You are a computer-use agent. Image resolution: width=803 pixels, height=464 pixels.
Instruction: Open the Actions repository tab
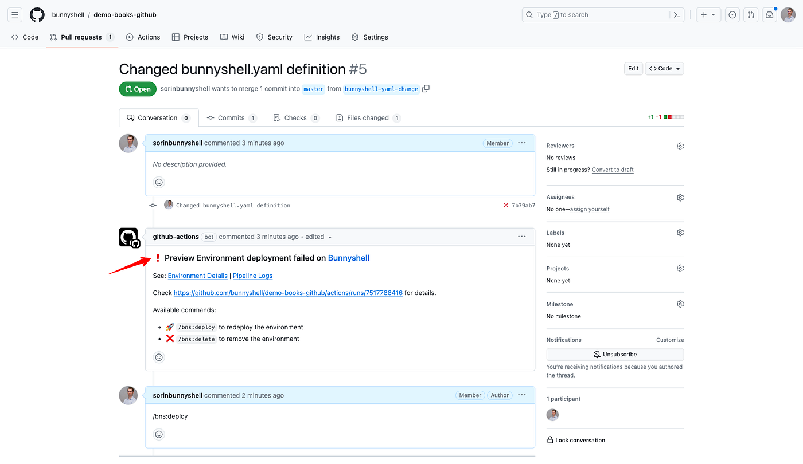(143, 37)
